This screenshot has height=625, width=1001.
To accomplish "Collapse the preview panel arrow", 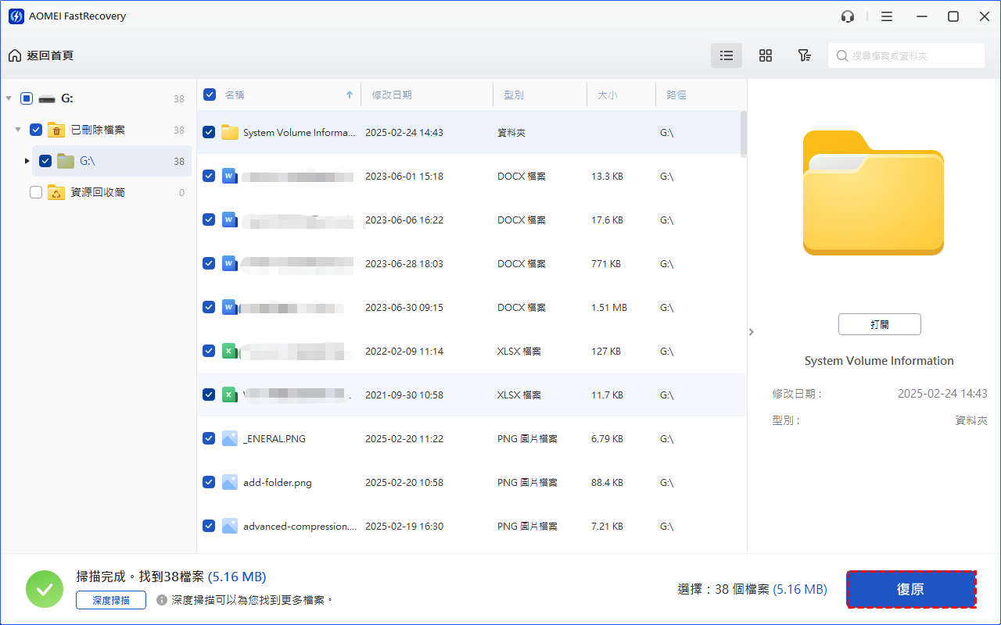I will 752,332.
